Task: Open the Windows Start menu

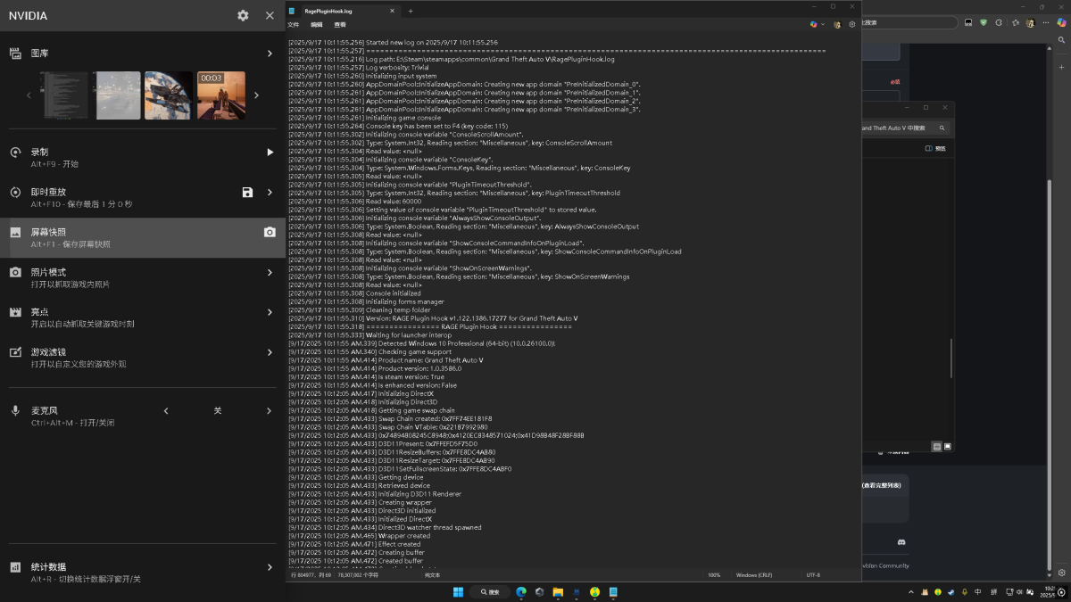Action: click(x=458, y=592)
